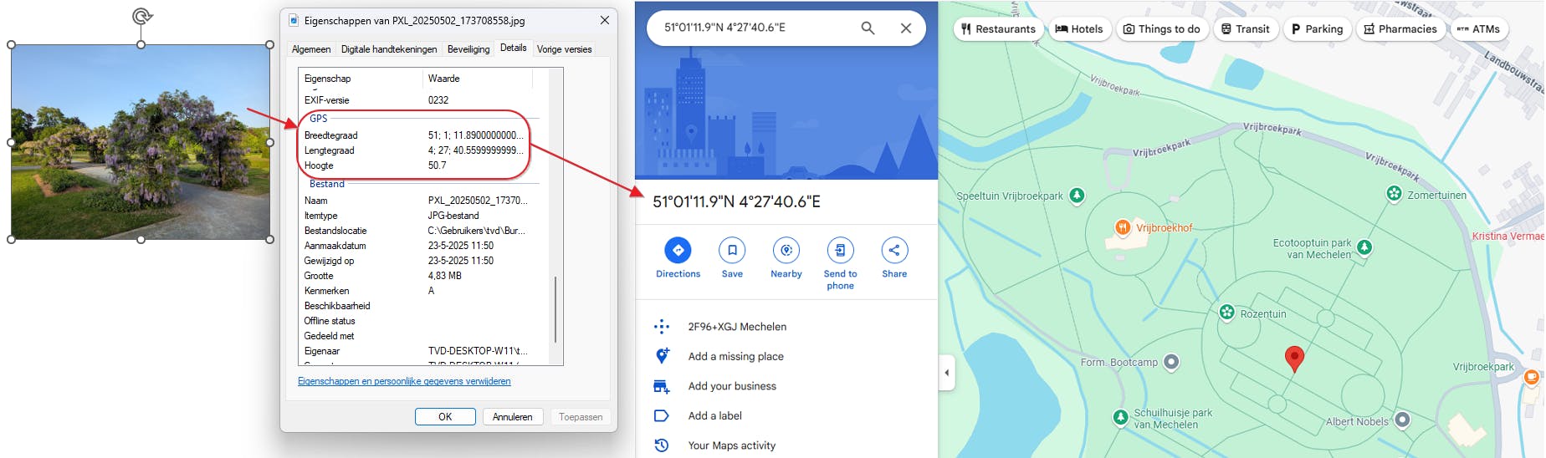
Task: Collapse the Maps side panel arrow
Action: 946,373
